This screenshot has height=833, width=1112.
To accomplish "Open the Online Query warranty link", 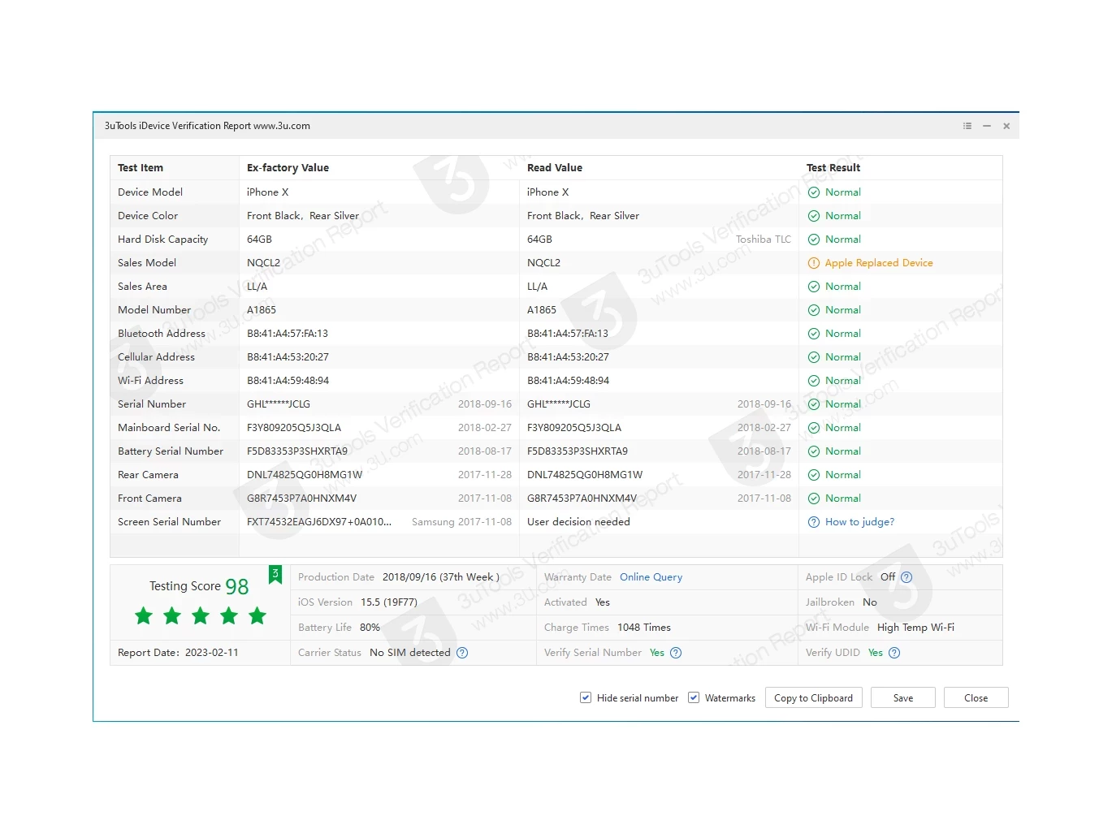I will point(651,577).
